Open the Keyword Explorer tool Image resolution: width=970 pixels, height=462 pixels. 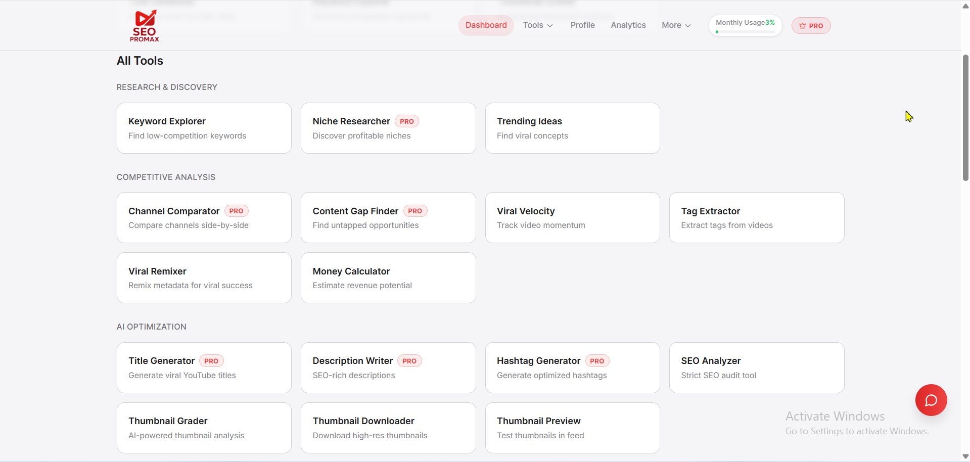coord(204,127)
